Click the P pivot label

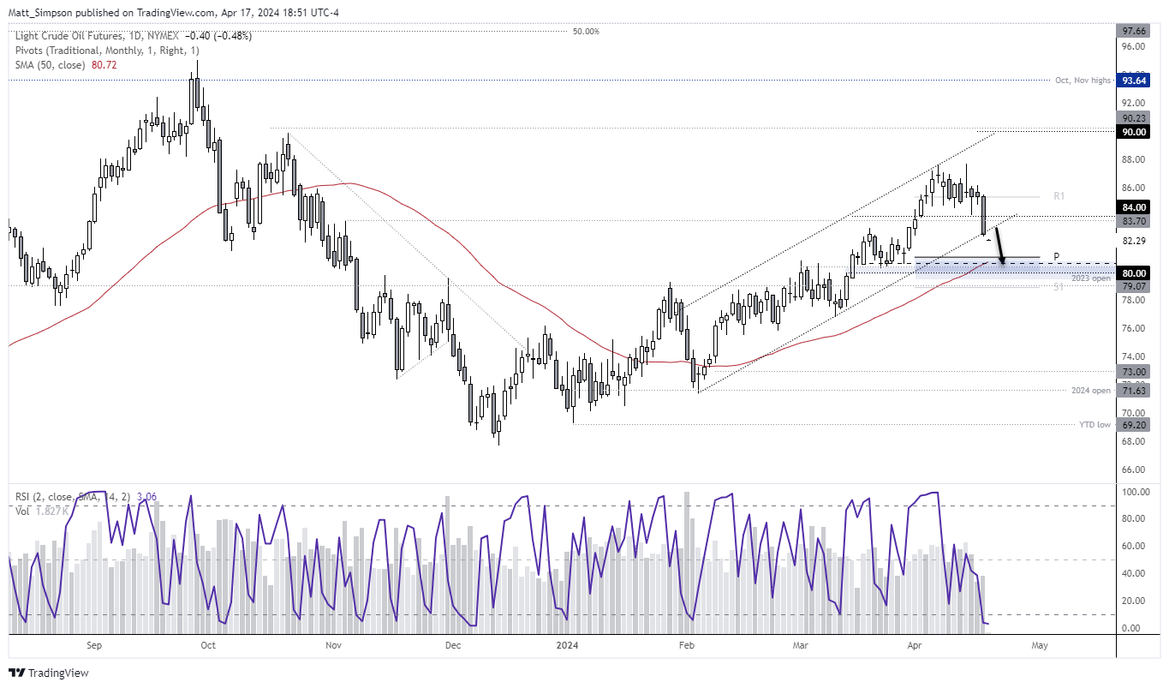pyautogui.click(x=1057, y=256)
